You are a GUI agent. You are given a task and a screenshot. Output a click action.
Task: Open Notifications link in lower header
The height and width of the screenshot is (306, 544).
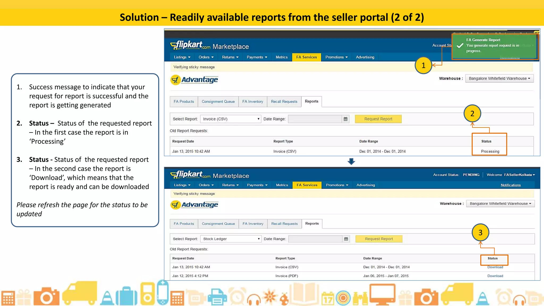511,185
